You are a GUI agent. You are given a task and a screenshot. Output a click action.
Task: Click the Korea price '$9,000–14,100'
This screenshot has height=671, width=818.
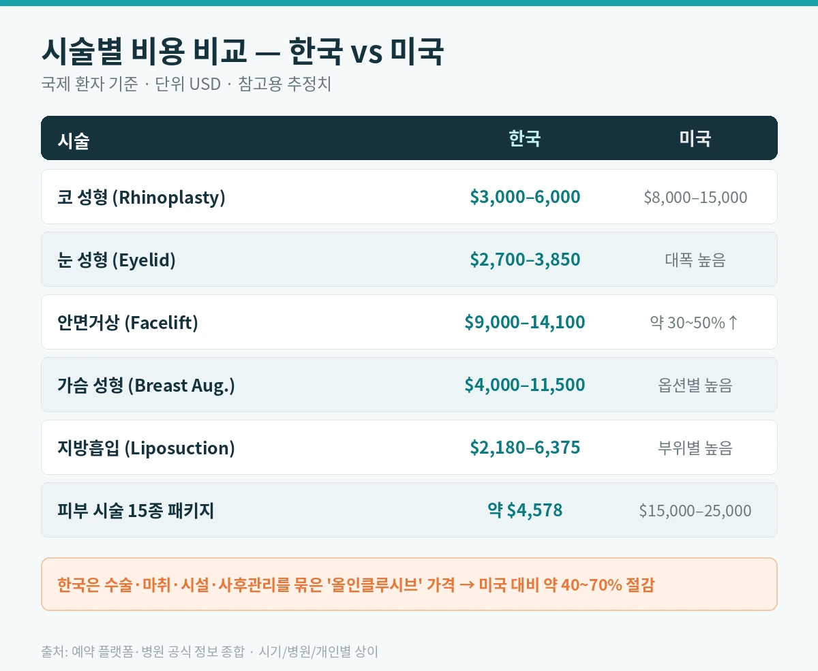click(x=525, y=322)
